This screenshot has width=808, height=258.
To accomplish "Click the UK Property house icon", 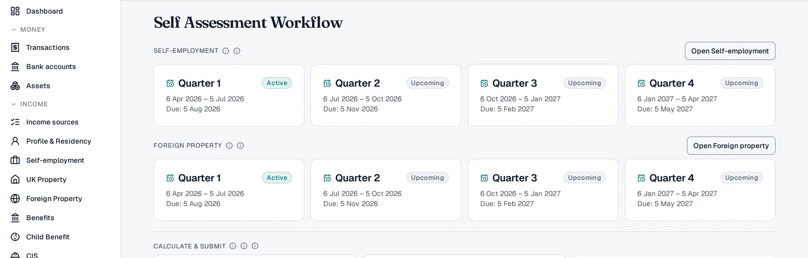I will click(x=15, y=179).
